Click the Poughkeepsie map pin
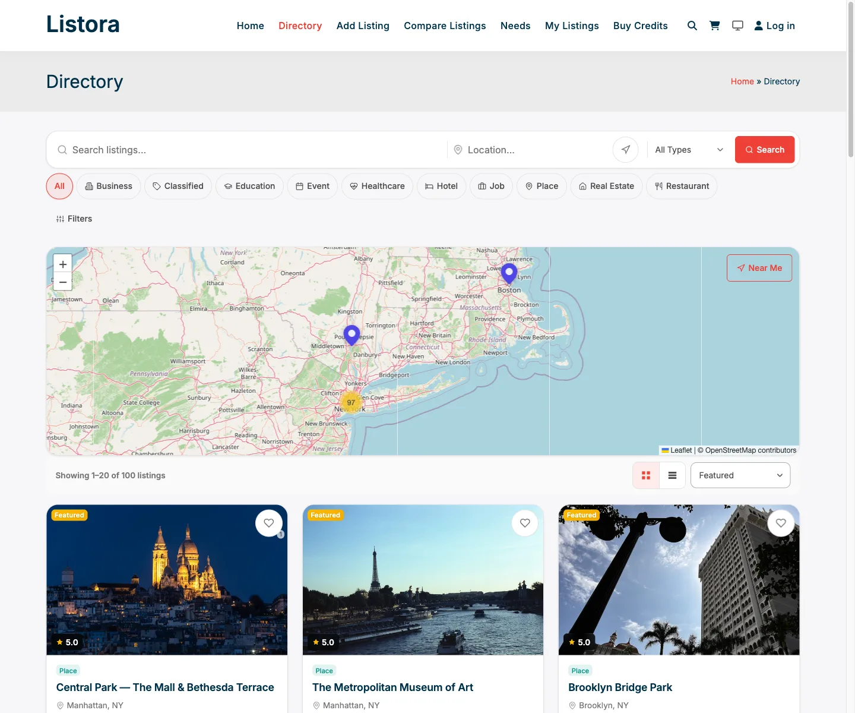Screen dimensions: 855x713 click(351, 335)
